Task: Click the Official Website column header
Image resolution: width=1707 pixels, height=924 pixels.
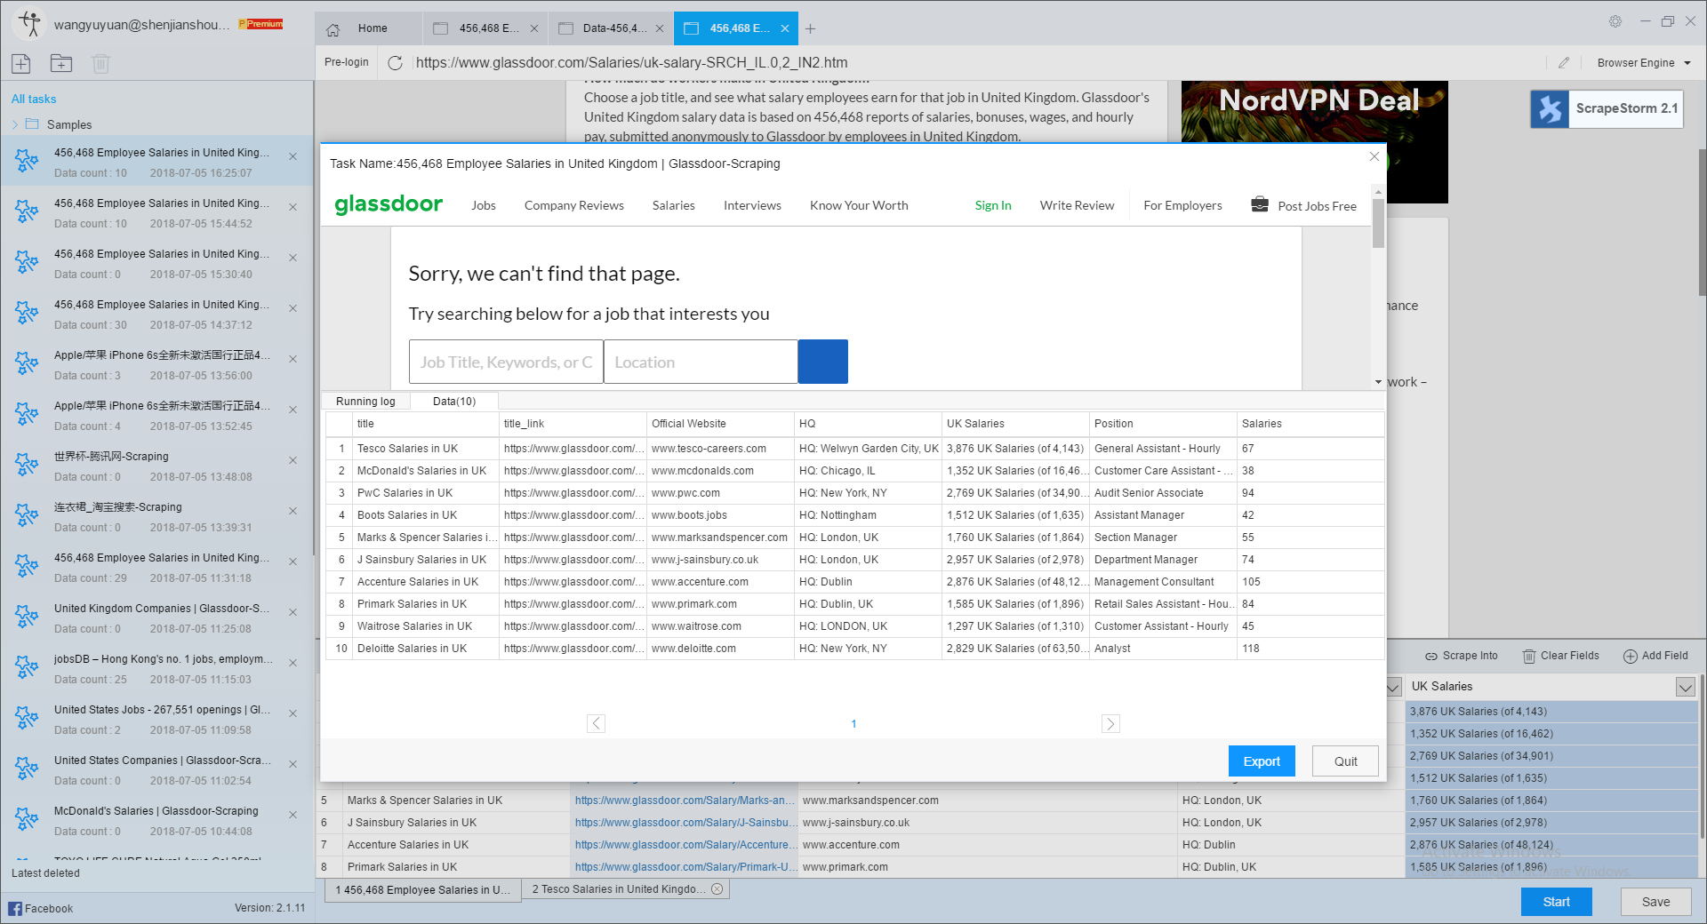Action: point(720,424)
